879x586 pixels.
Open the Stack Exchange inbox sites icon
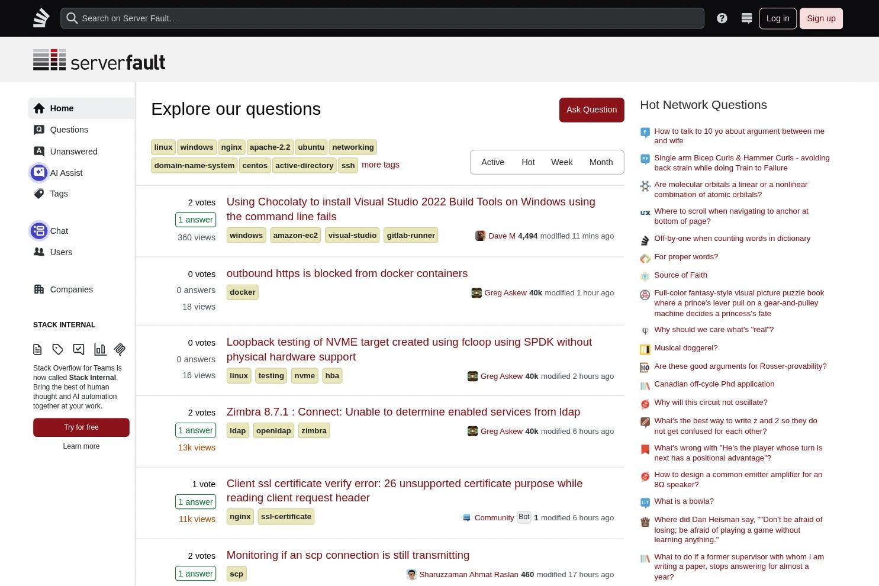click(x=746, y=18)
